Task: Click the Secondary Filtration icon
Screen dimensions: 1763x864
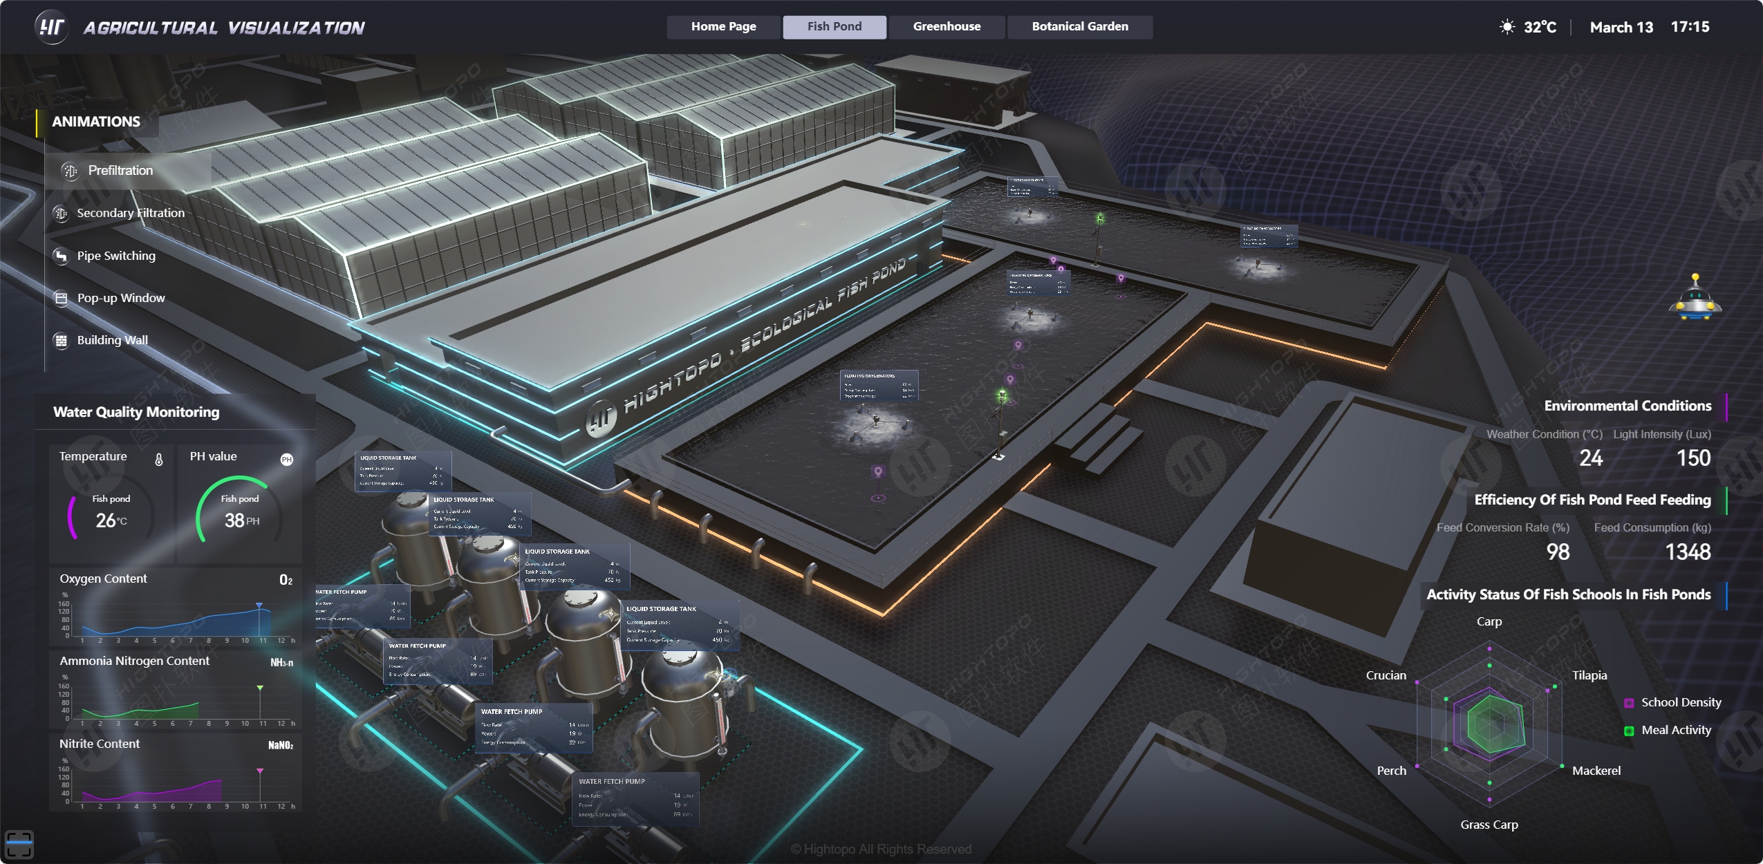Action: (61, 214)
